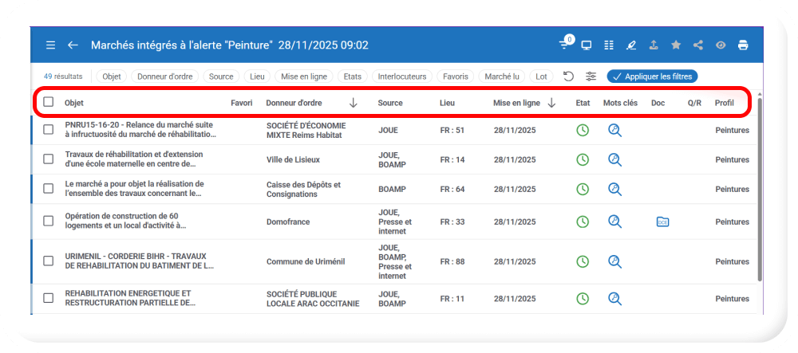798x353 pixels.
Task: Click the Appliquer les filtres button
Action: click(652, 76)
